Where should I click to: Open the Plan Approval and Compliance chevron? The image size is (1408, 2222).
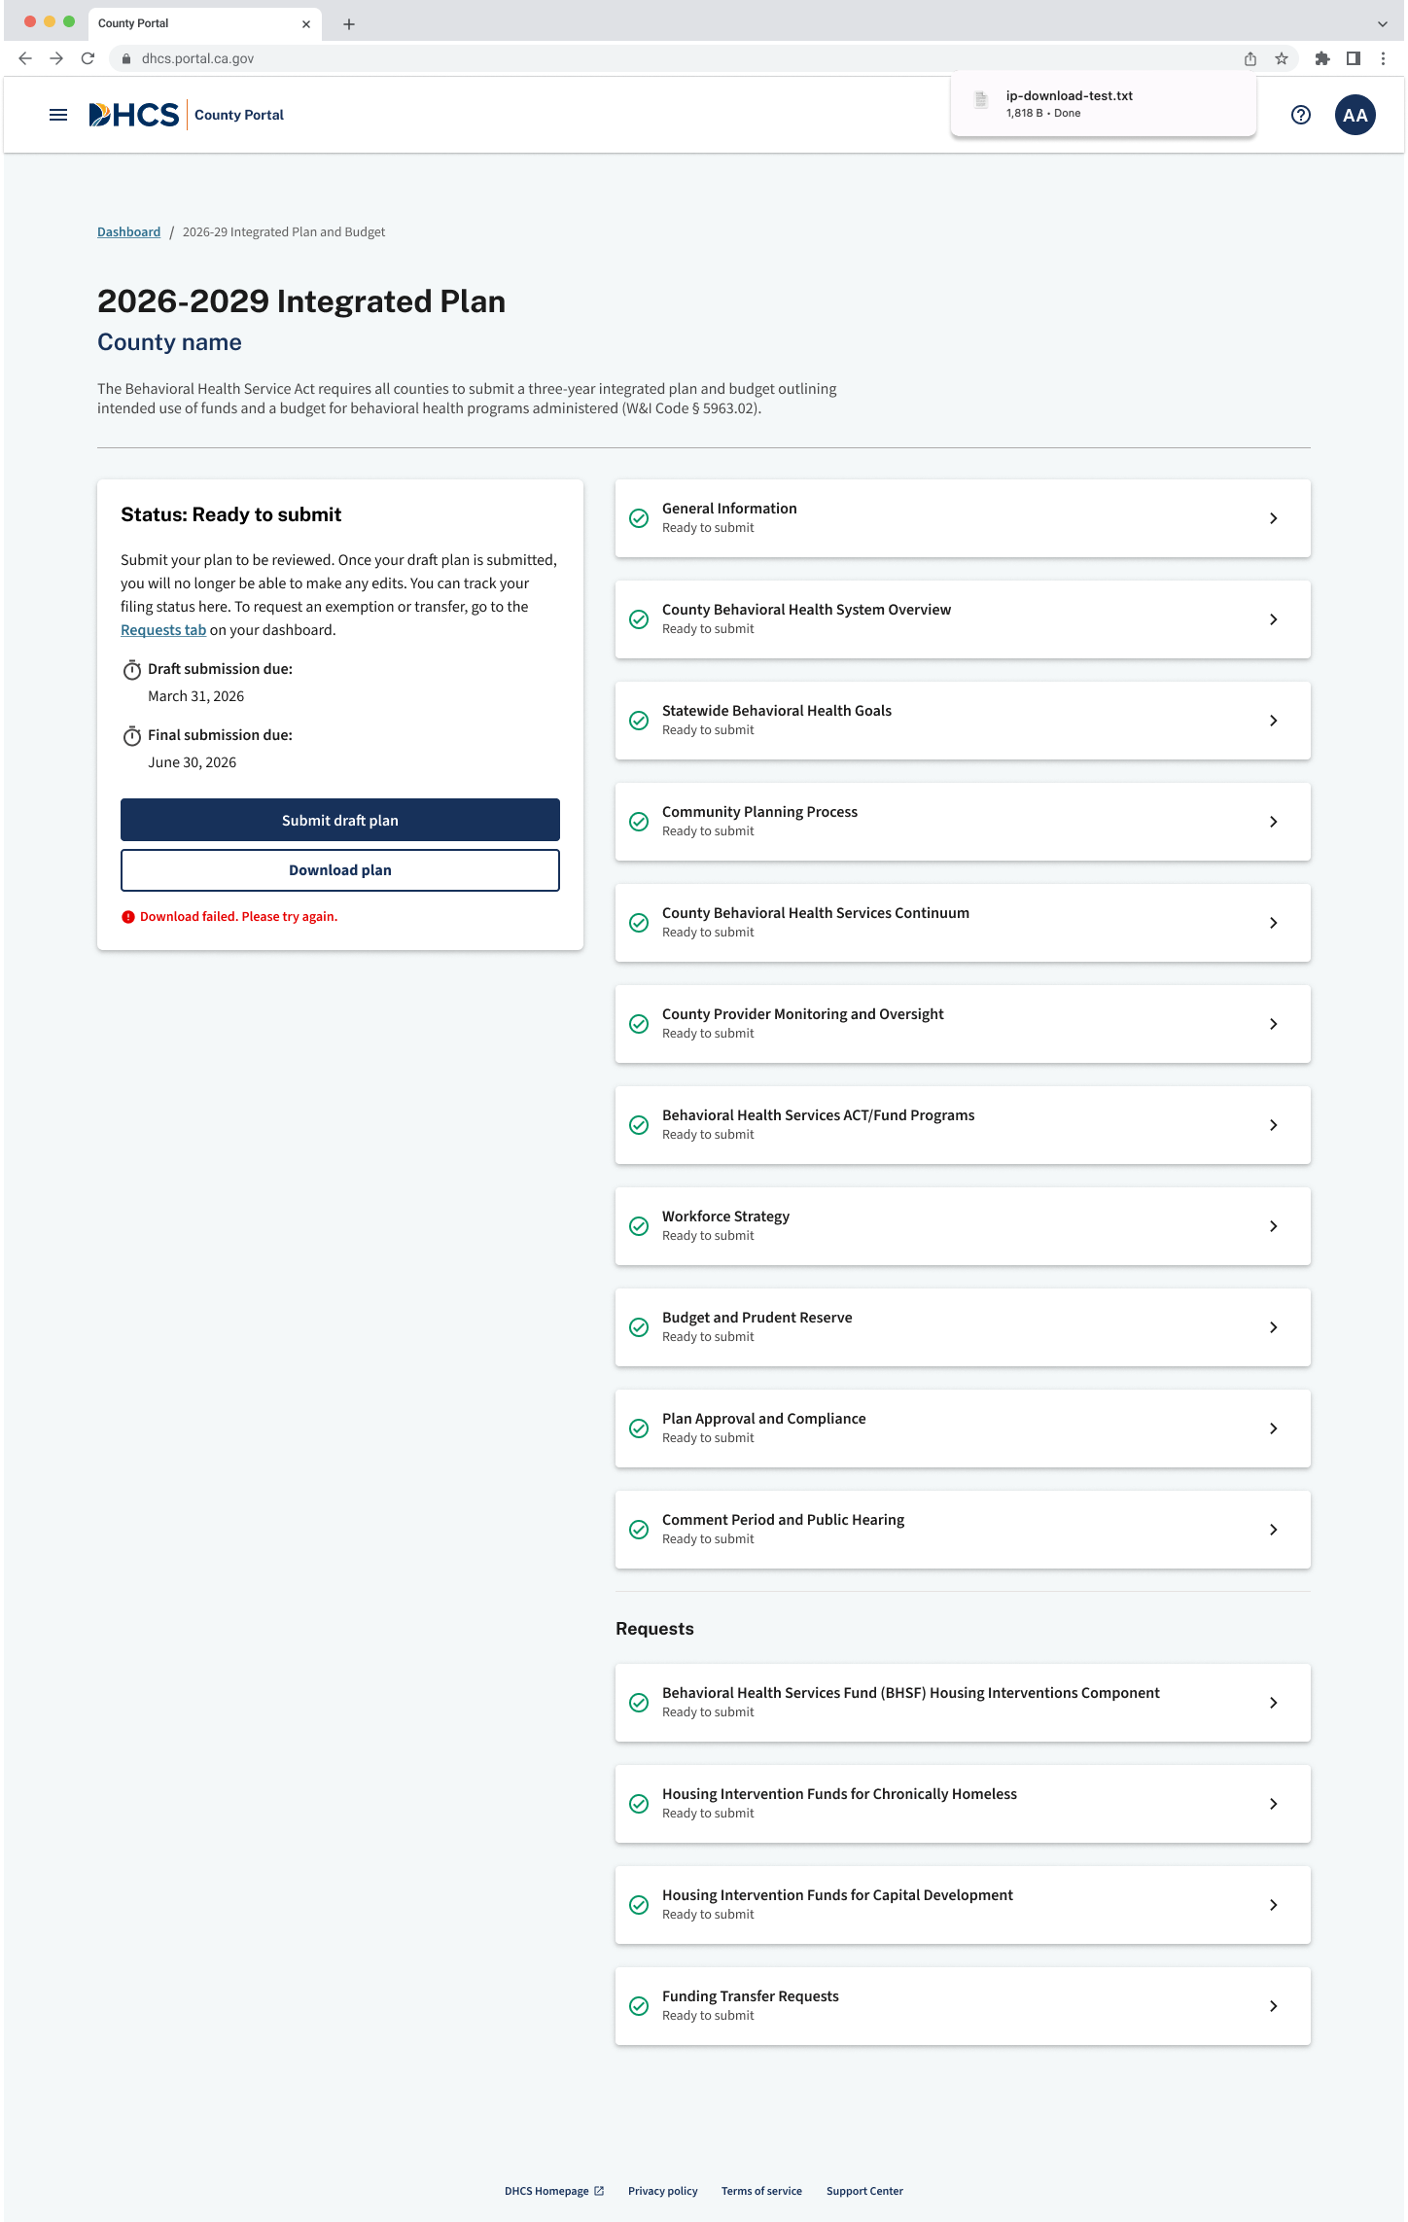(x=1274, y=1428)
